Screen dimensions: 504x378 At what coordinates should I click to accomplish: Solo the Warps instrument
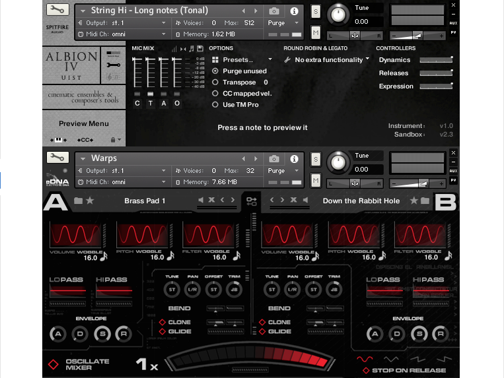316,160
